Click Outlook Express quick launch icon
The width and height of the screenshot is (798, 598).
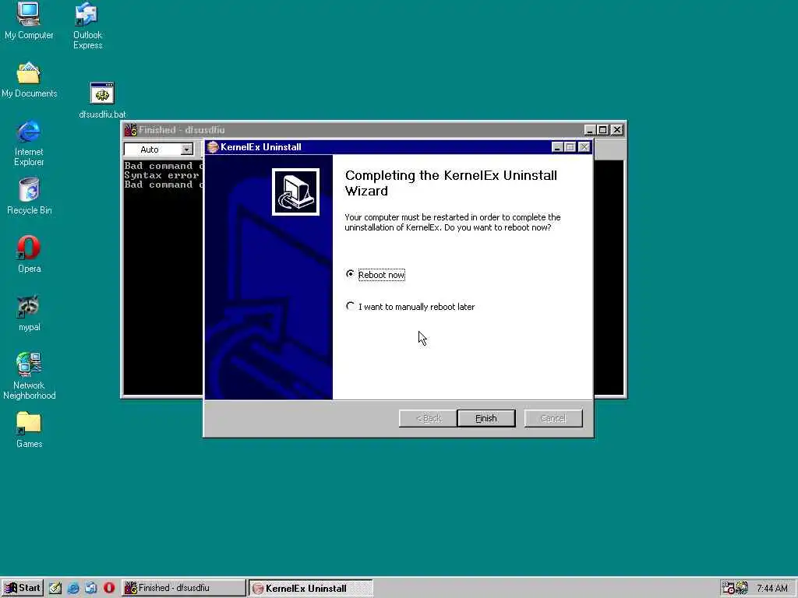[91, 588]
